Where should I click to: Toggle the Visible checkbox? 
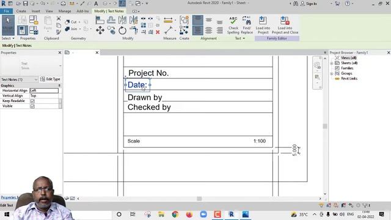32,106
